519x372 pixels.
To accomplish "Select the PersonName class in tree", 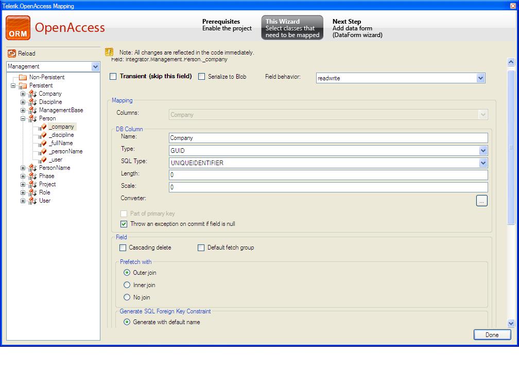I will pyautogui.click(x=55, y=168).
